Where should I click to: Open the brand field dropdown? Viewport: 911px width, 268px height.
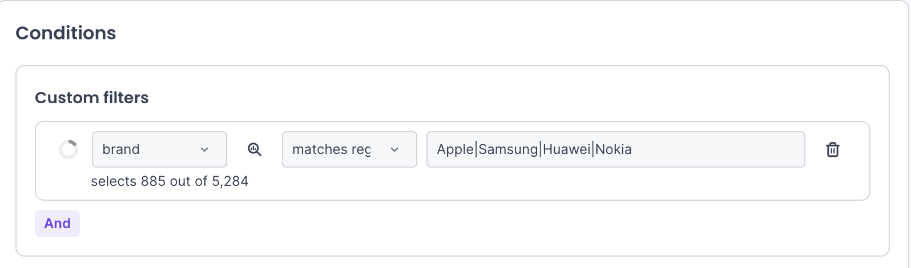(159, 150)
